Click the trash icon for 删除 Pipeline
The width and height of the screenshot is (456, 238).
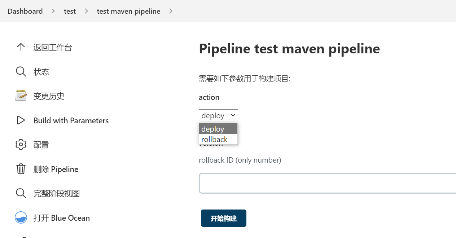[x=21, y=169]
